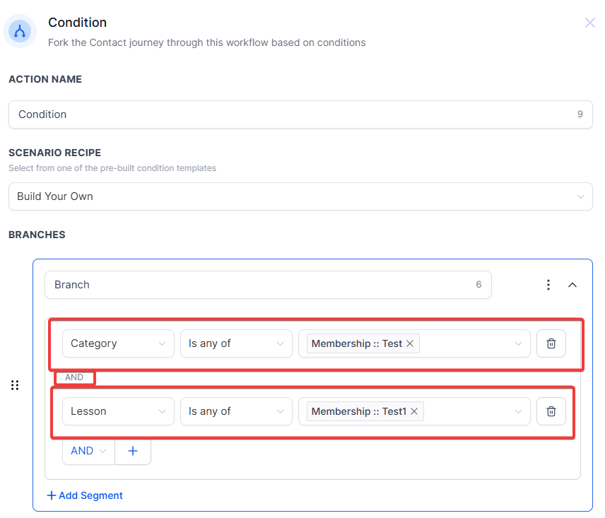Open the Scenario Recipe dropdown
The height and width of the screenshot is (518, 605).
[x=300, y=196]
